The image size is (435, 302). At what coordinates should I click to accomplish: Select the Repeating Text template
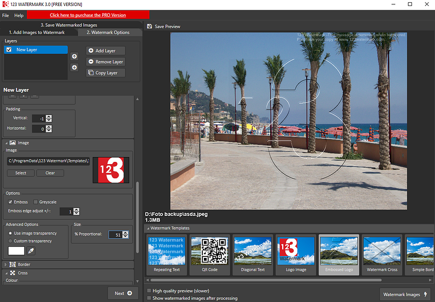(x=167, y=255)
